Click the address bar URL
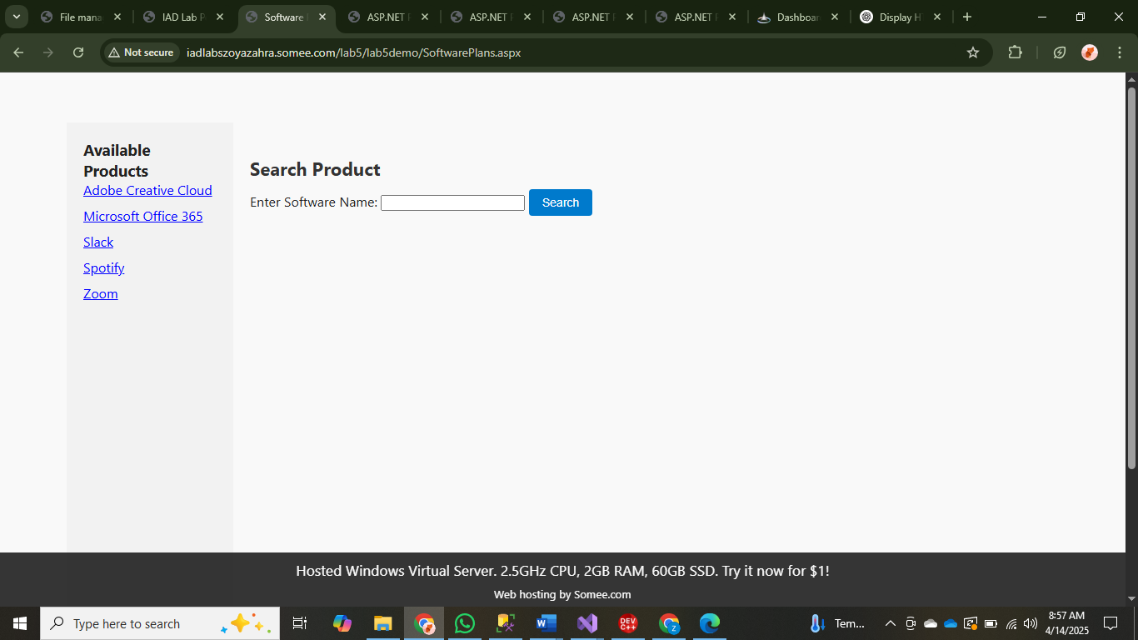 point(354,52)
